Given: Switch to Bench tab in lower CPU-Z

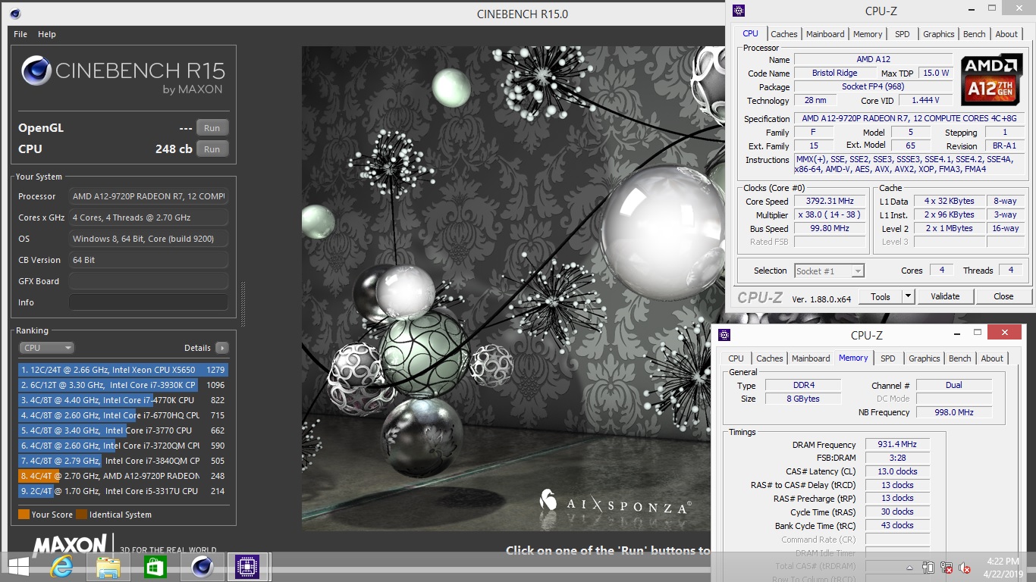Looking at the screenshot, I should pos(960,358).
